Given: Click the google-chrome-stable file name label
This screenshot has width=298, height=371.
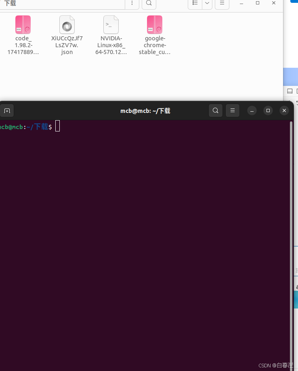Looking at the screenshot, I should click(155, 45).
